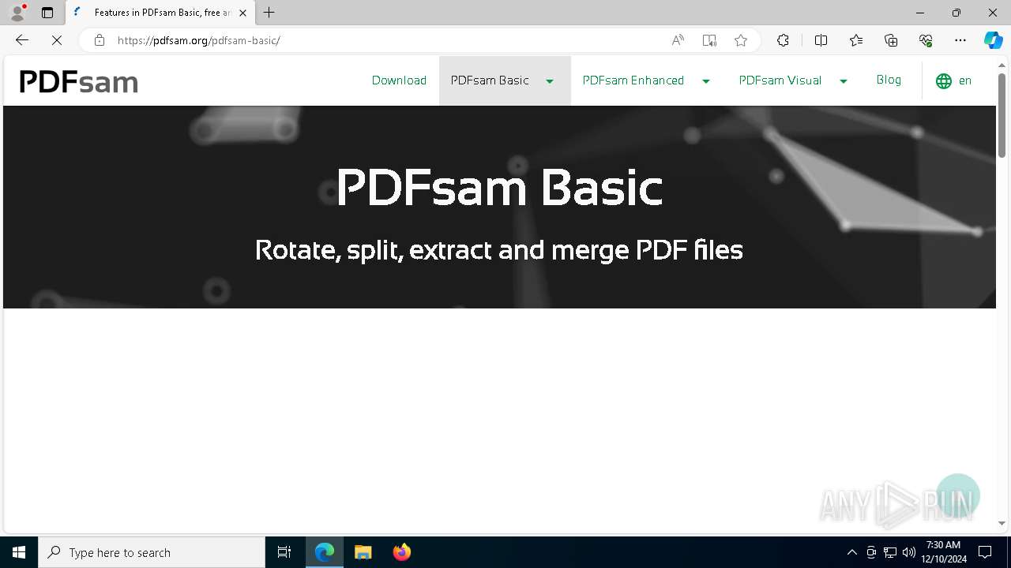This screenshot has height=568, width=1011.
Task: Toggle Split screen view
Action: (821, 40)
